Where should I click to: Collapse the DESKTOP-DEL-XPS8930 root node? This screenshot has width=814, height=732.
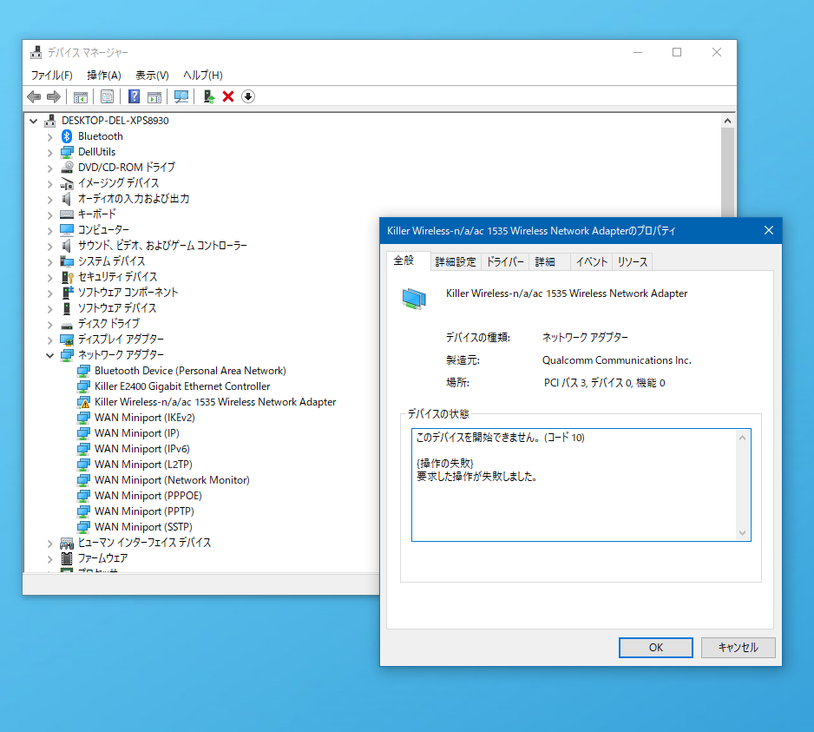(x=34, y=121)
